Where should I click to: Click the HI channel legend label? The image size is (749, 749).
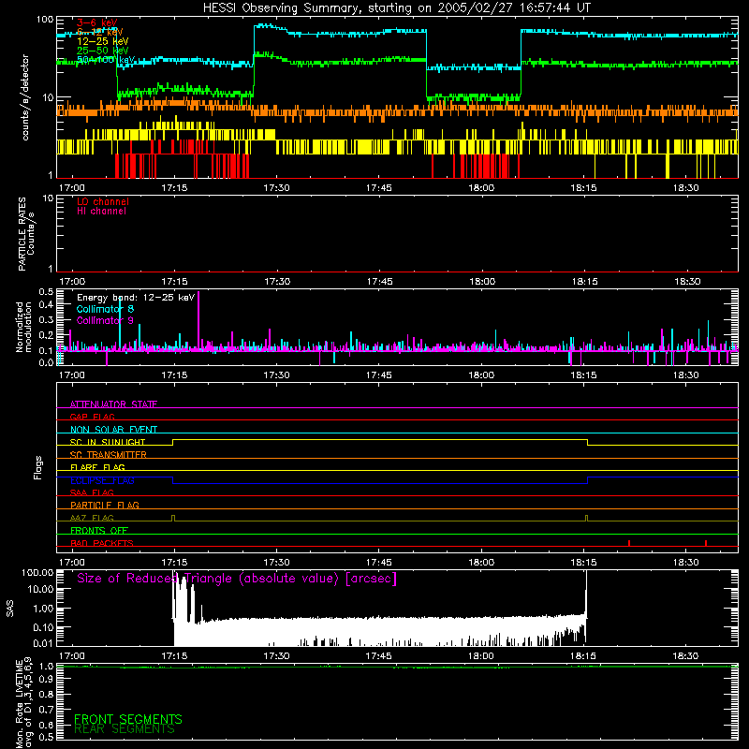point(101,212)
